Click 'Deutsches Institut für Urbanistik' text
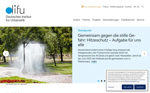The image size is (150, 93). tap(18, 18)
